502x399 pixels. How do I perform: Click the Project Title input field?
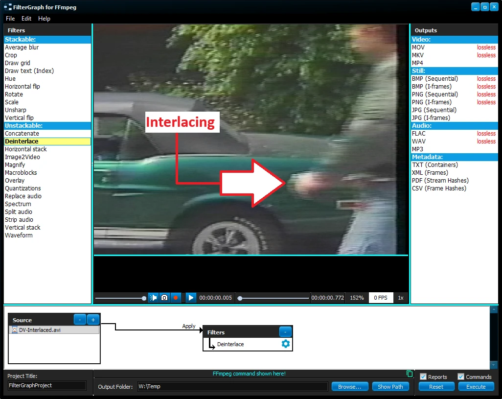(x=47, y=386)
